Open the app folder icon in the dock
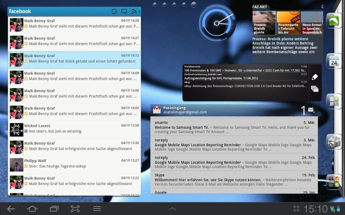The image size is (345, 215). [x=334, y=182]
